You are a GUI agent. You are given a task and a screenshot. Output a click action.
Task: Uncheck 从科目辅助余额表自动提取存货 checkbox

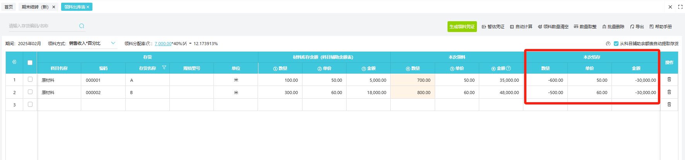pos(616,44)
